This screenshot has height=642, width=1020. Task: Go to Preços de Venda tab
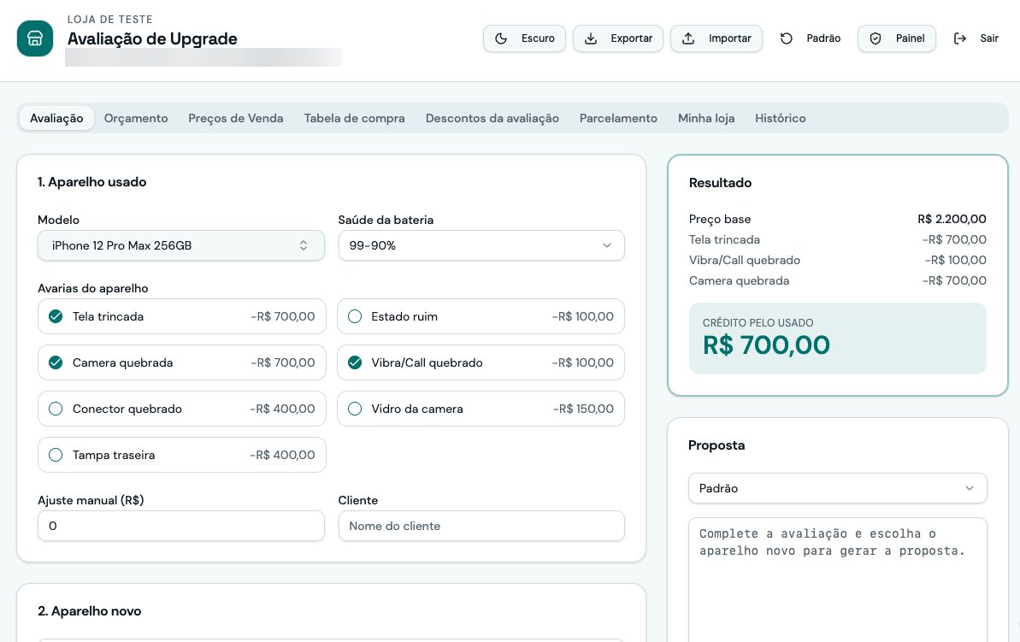point(235,118)
